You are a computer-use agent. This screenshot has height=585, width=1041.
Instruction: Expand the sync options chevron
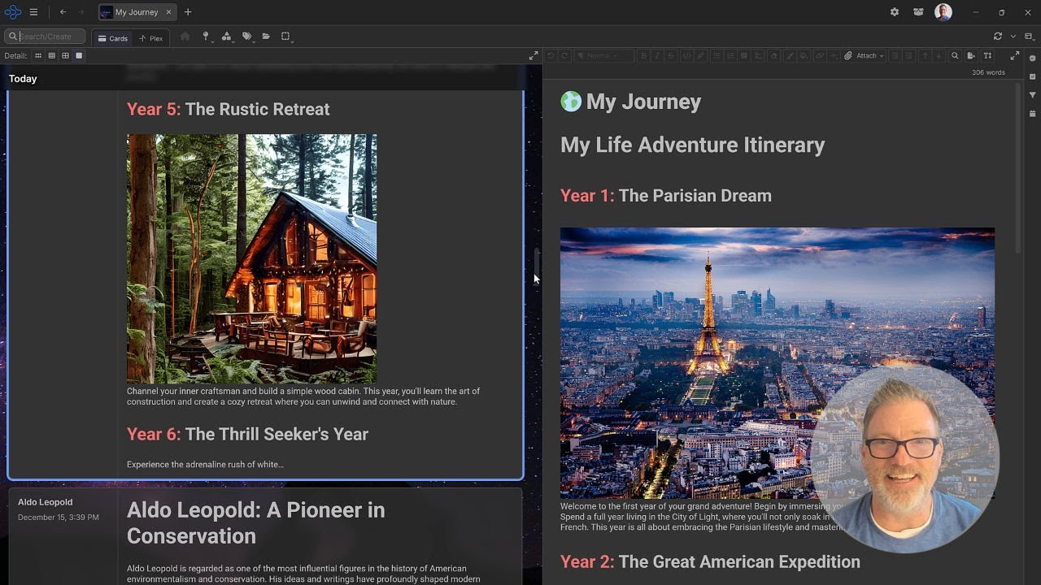coord(1013,37)
